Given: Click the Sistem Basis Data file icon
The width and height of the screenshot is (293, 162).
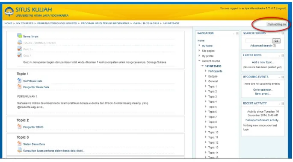Looking at the screenshot, I should [19, 144].
